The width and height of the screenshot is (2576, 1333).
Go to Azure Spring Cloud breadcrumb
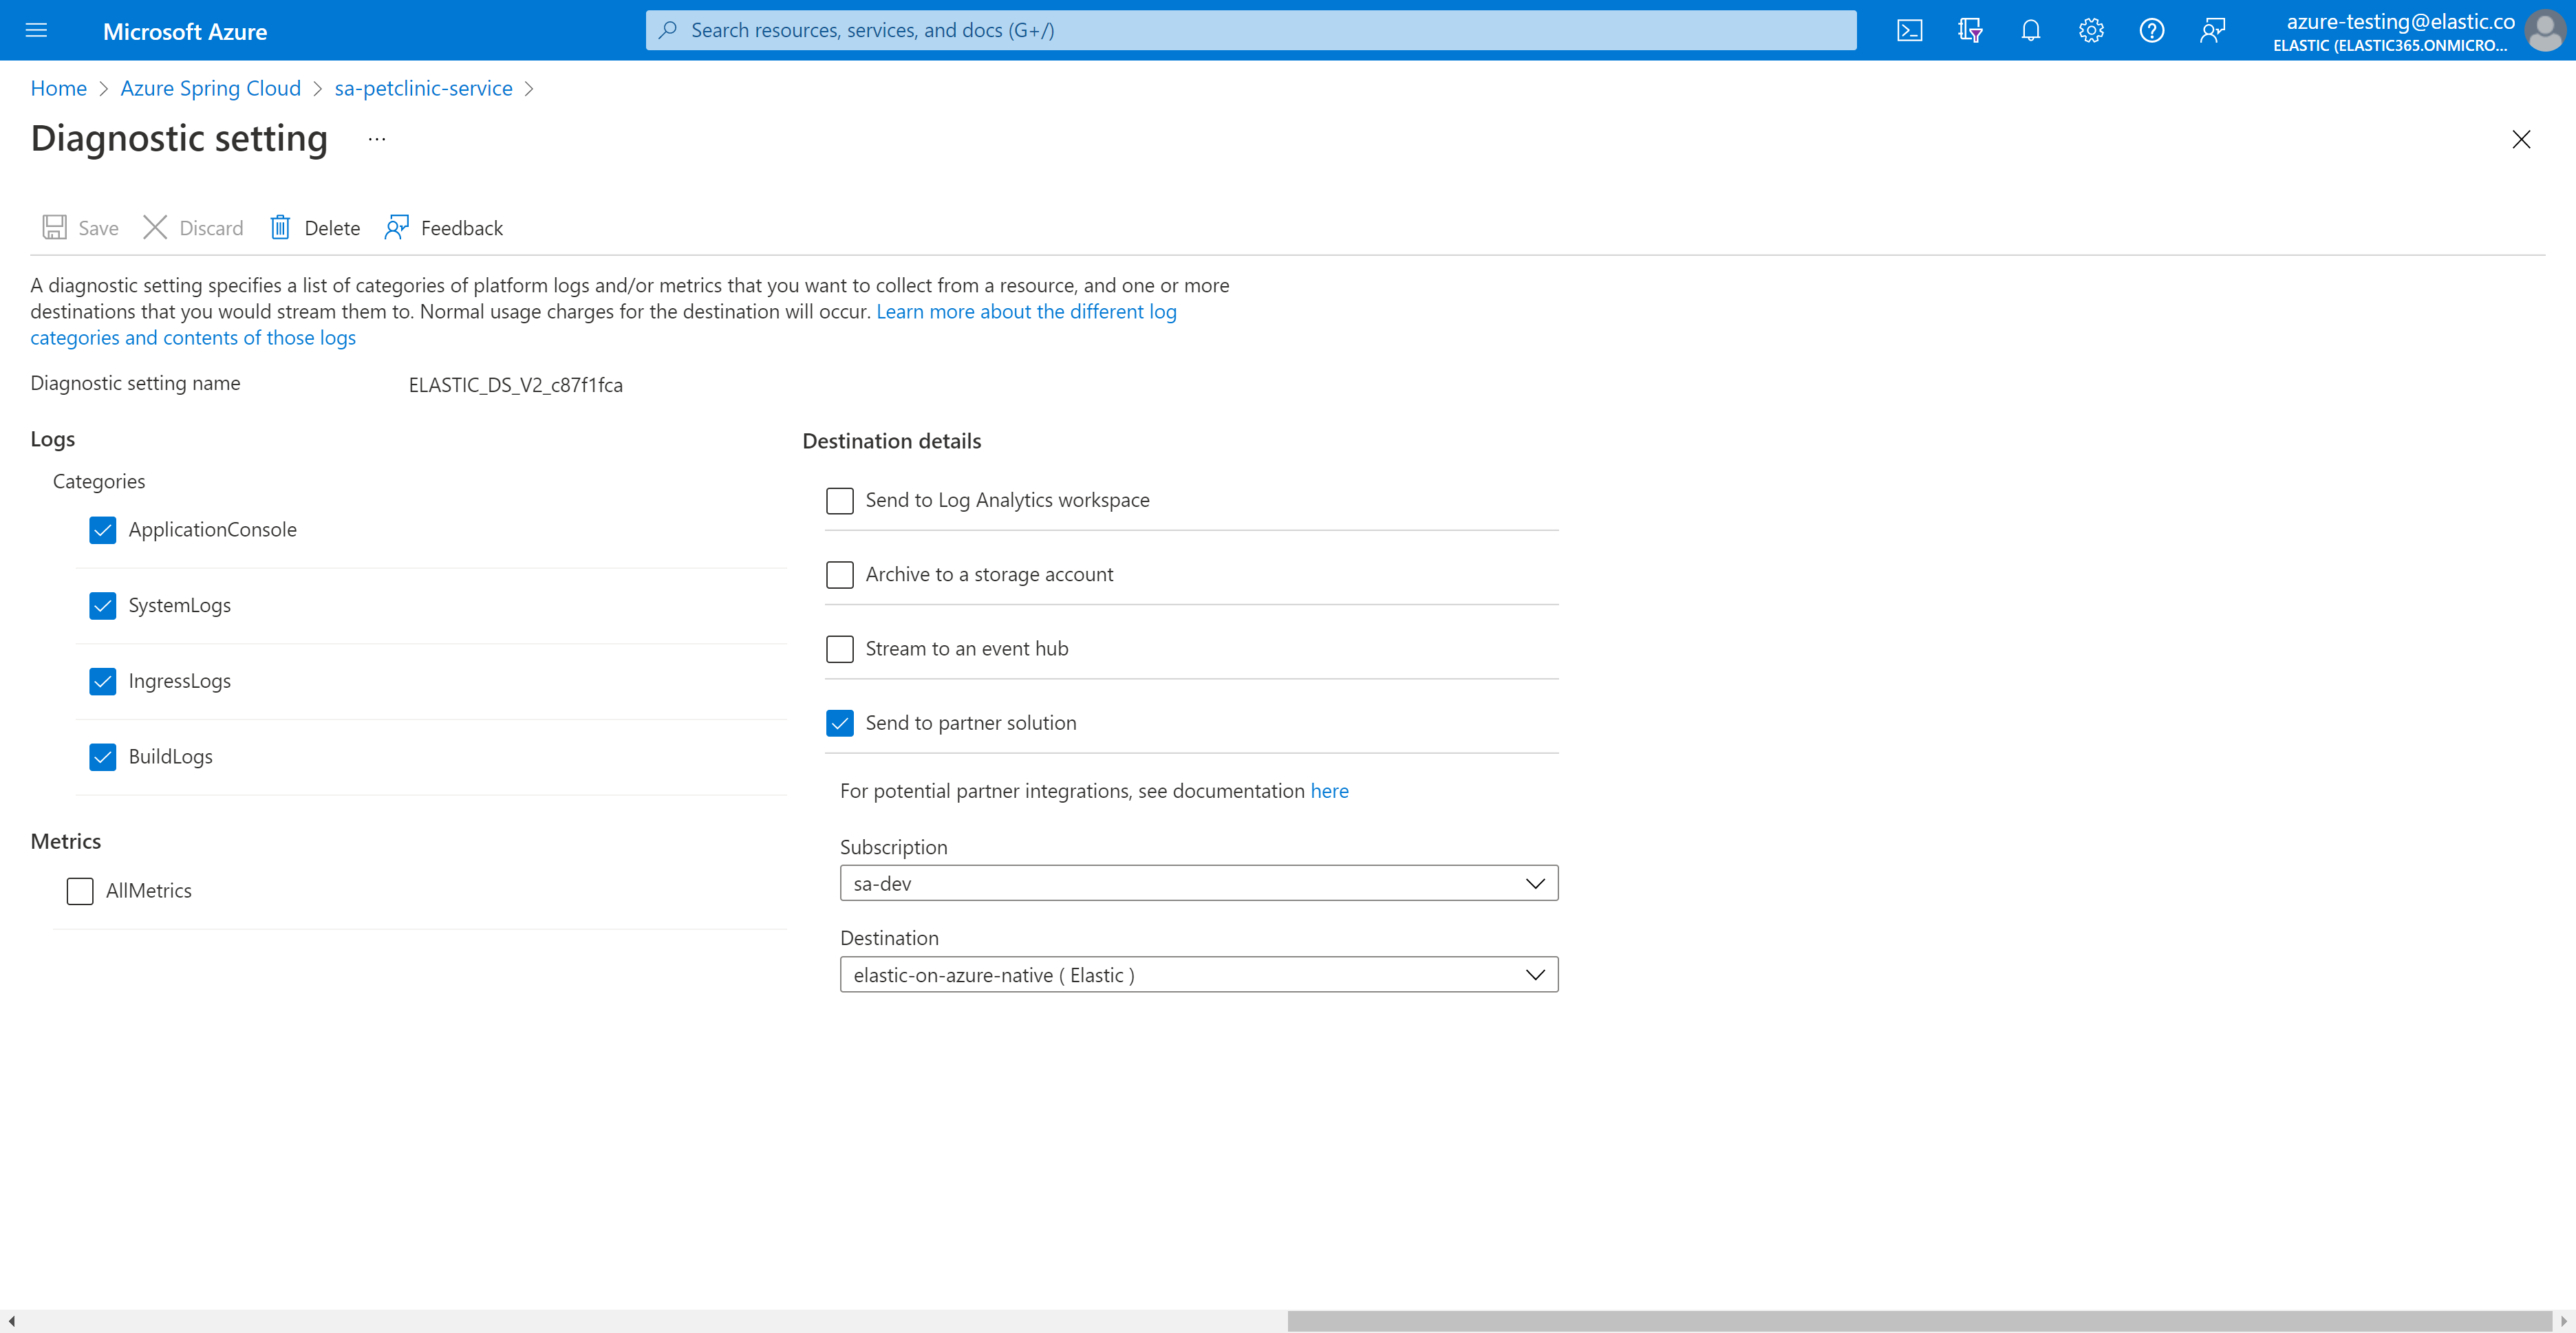(x=210, y=88)
